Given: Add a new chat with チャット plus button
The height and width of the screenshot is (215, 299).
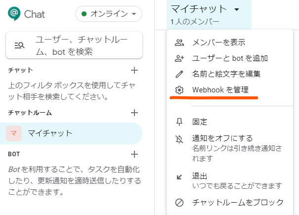Looking at the screenshot, I should (x=134, y=70).
